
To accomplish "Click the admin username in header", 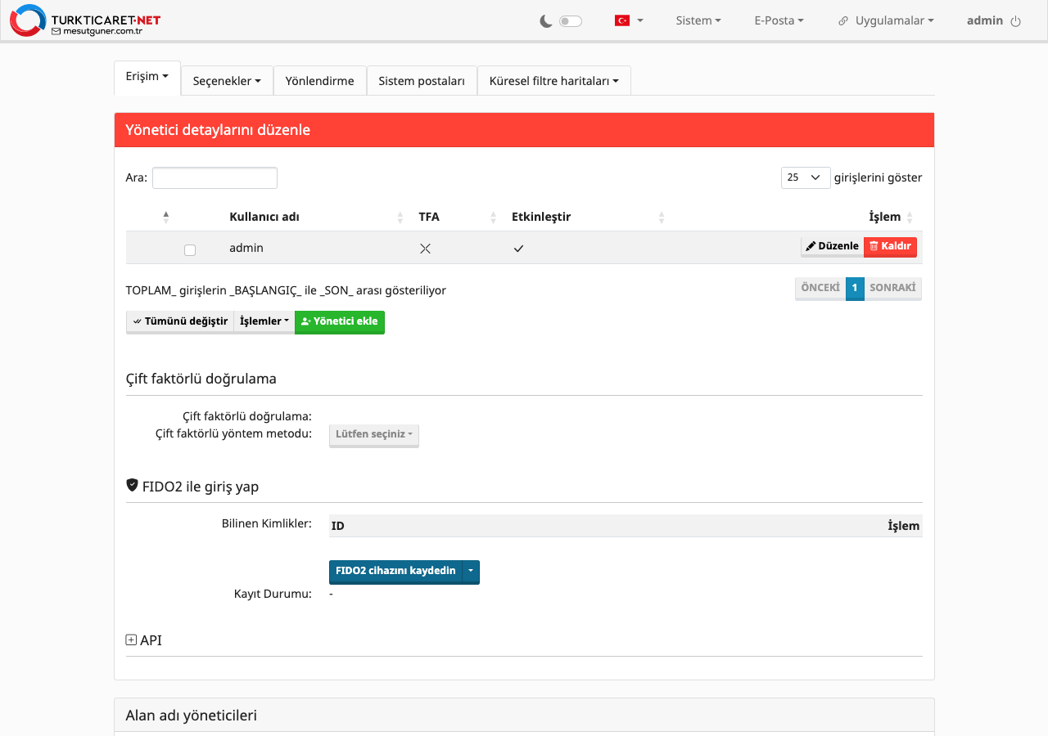I will pos(984,20).
